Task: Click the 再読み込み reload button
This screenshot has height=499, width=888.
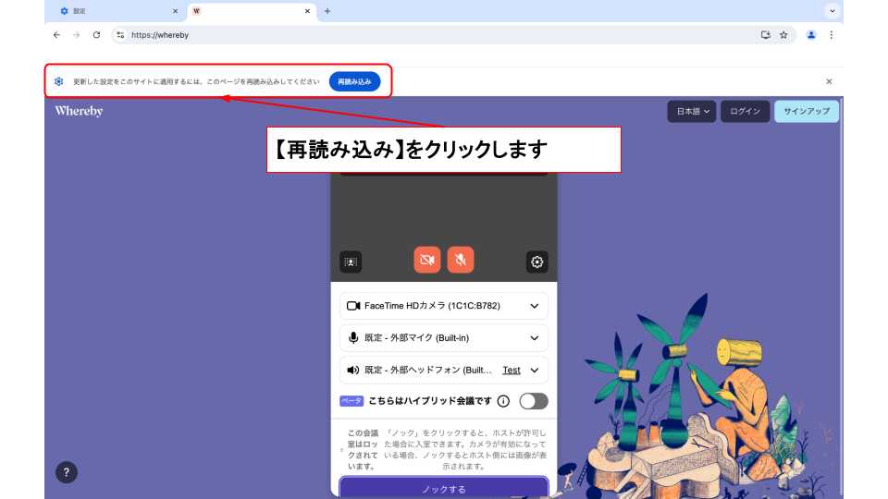Action: 354,81
